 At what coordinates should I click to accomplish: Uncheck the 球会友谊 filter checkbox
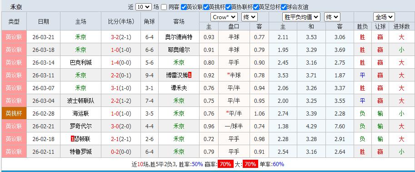(x=284, y=7)
